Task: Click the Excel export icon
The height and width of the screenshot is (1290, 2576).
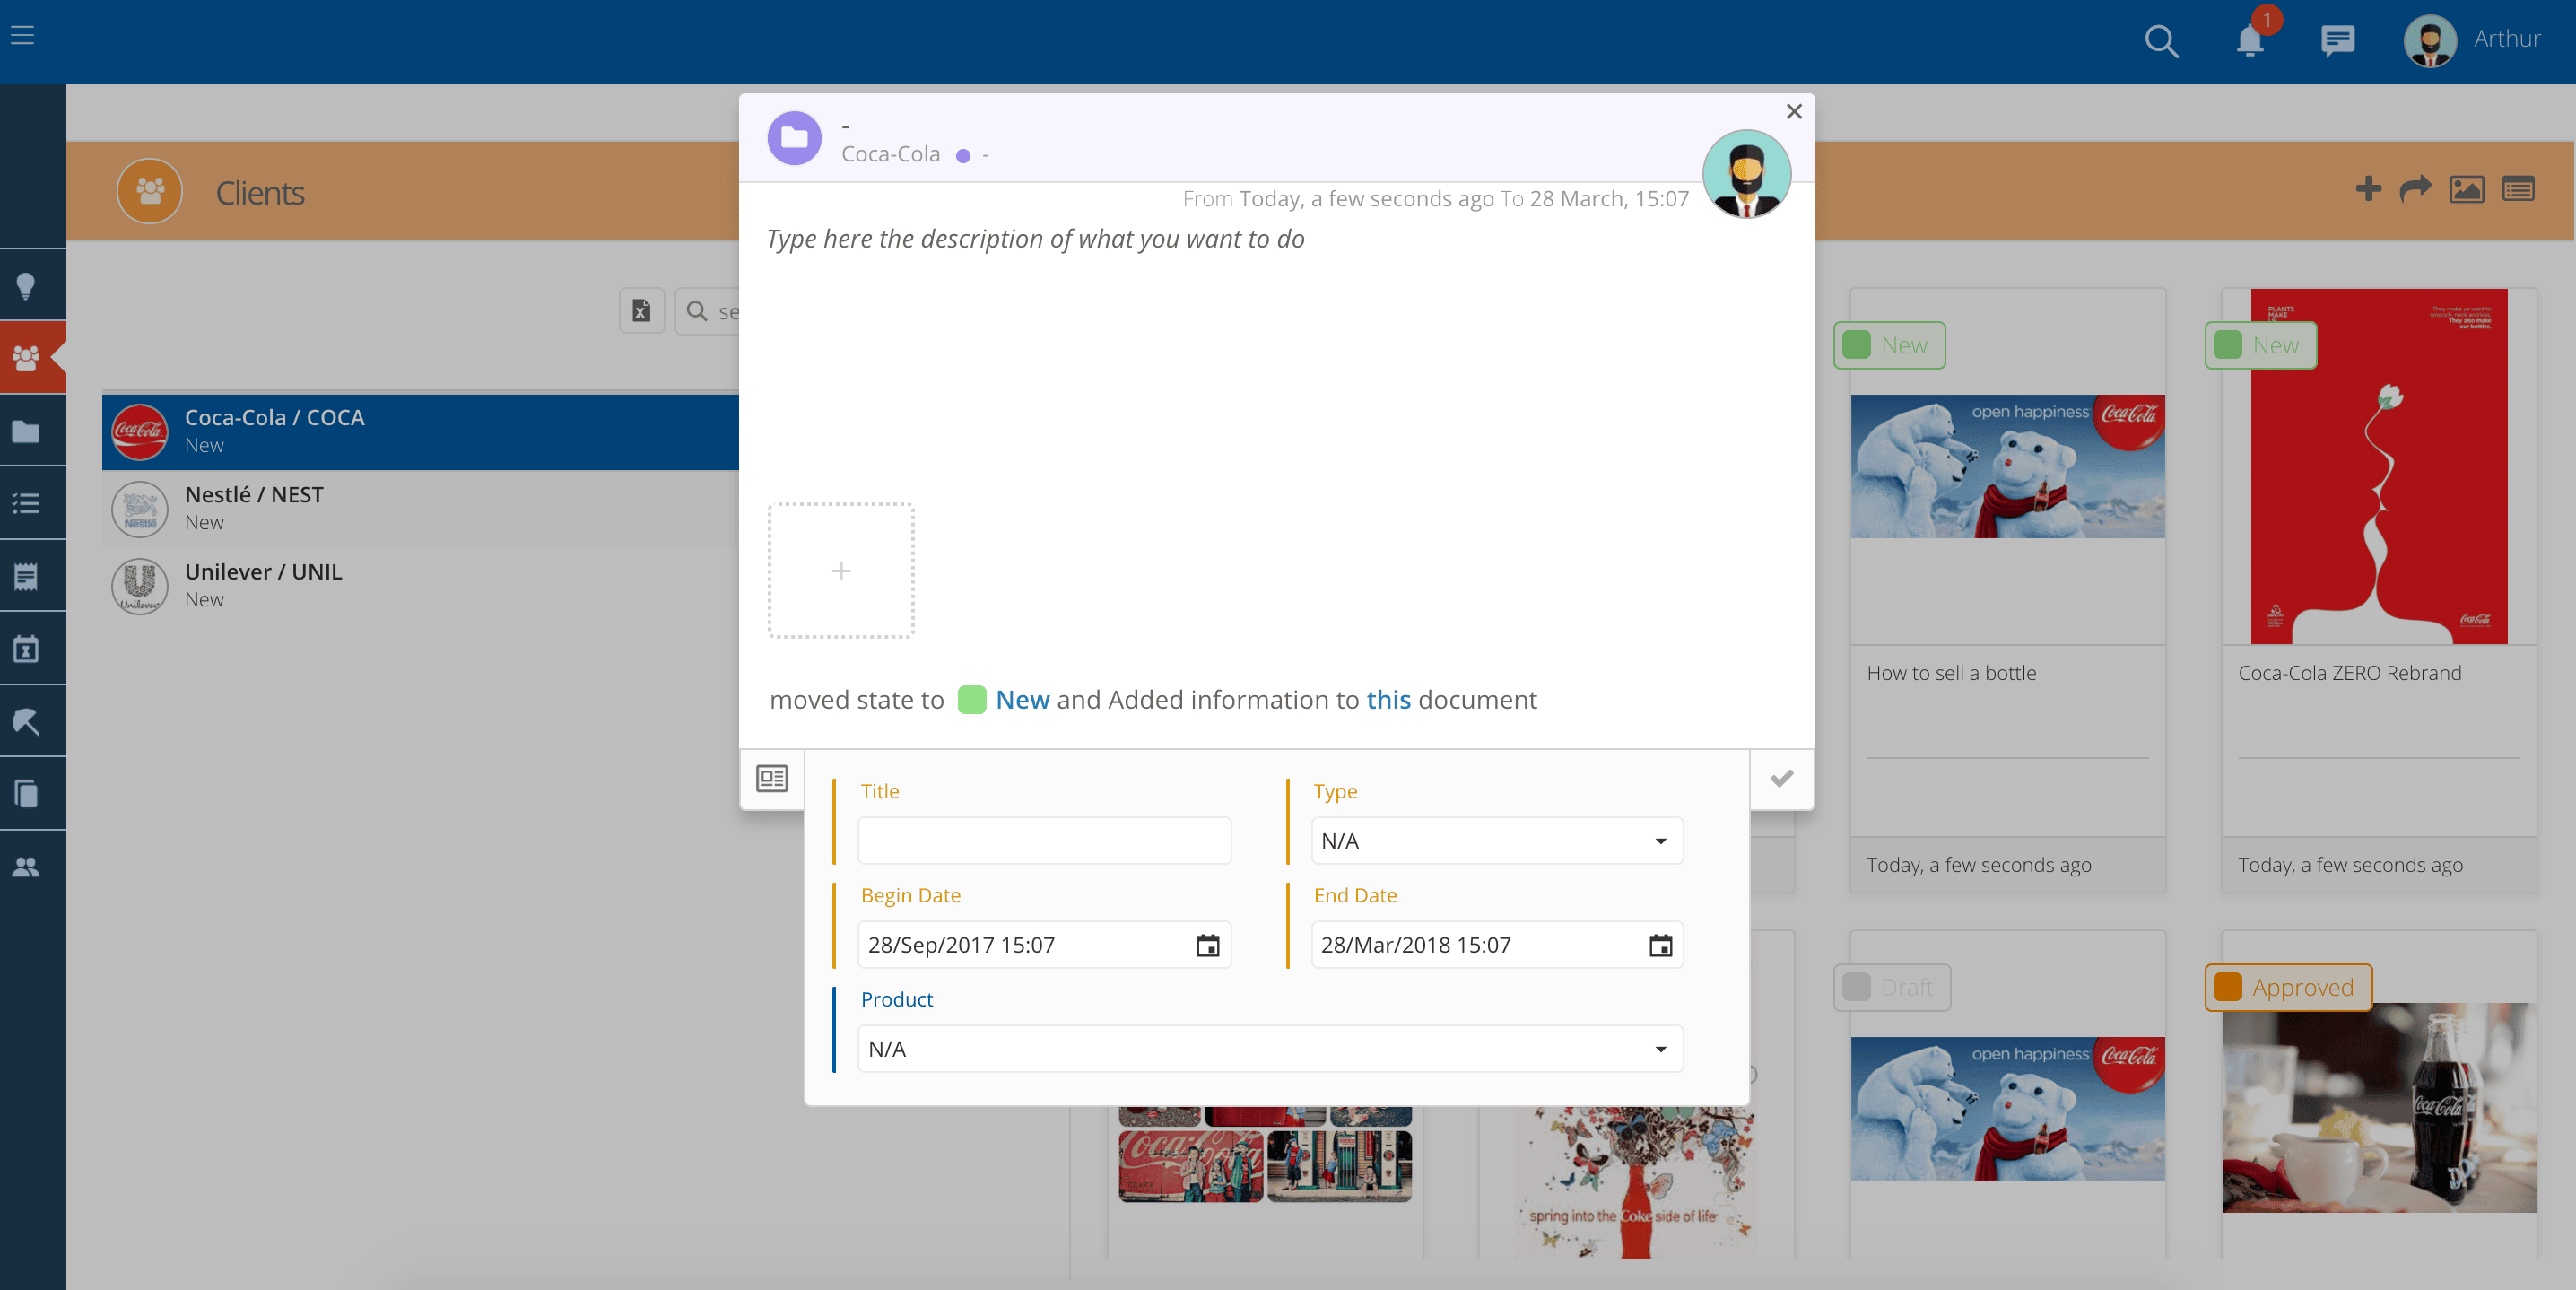Action: (641, 311)
